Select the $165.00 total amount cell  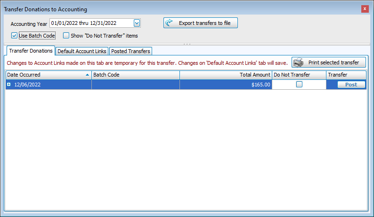click(226, 85)
